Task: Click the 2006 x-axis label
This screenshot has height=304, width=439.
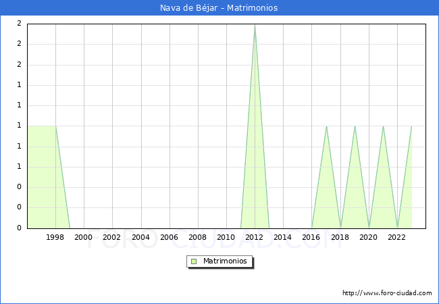Action: [169, 237]
